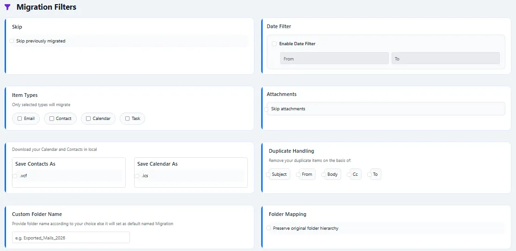Screen dimensions: 516x251
Task: Click the Save Calendar As label
Action: click(x=157, y=164)
